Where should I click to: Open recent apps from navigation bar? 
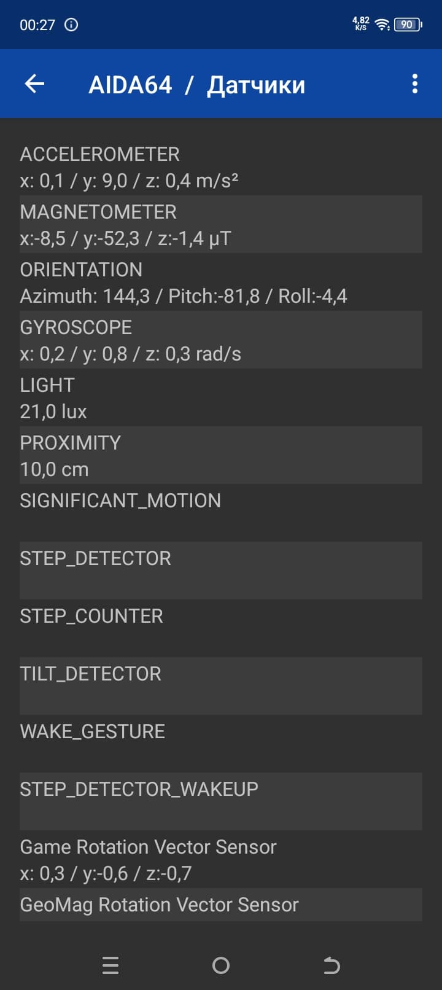[110, 965]
